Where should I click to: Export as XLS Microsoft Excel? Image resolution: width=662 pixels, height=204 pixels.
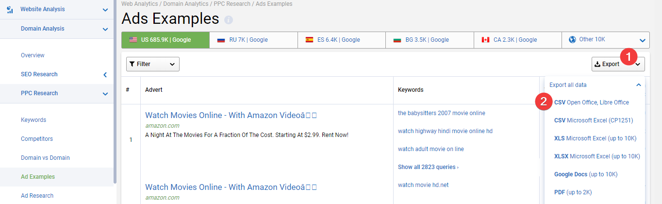point(595,138)
